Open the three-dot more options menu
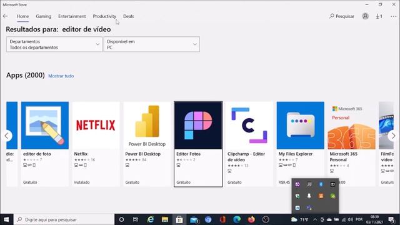400x225 pixels. 393,16
